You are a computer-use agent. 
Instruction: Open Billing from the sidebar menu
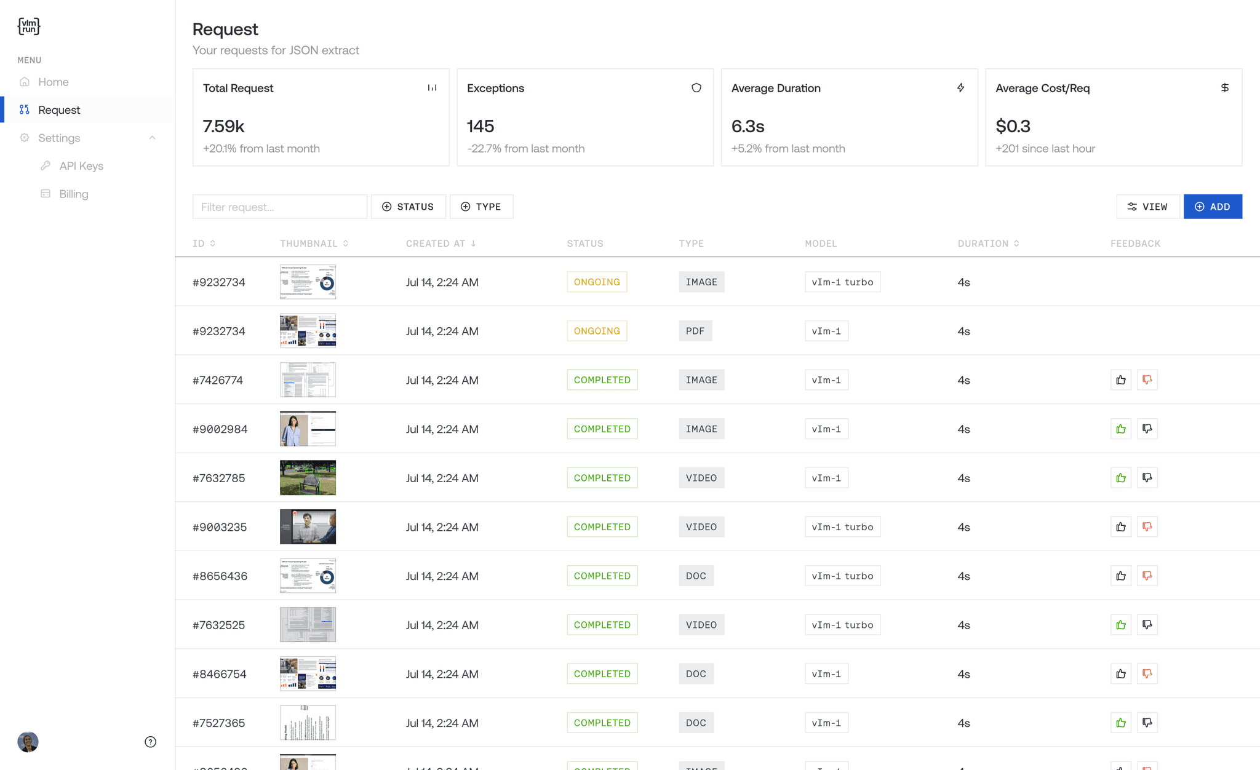pos(73,193)
